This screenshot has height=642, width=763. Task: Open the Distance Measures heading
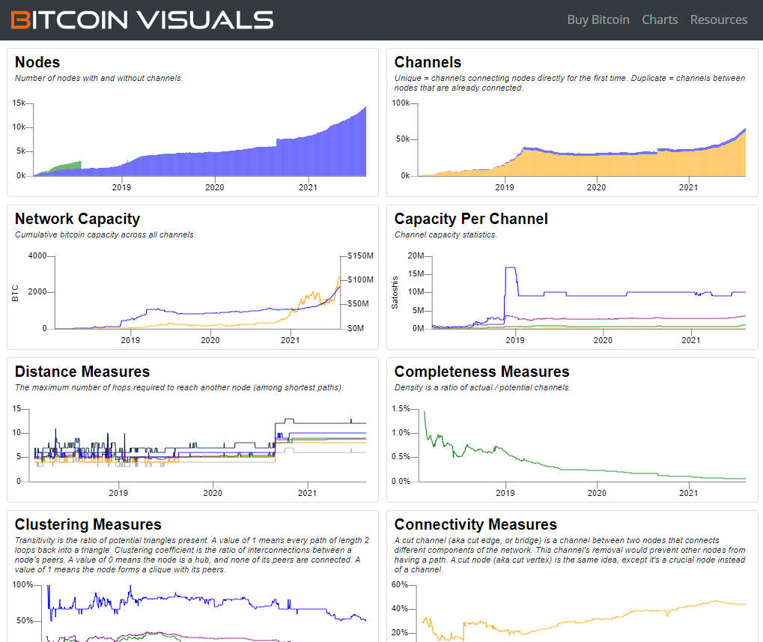coord(82,372)
